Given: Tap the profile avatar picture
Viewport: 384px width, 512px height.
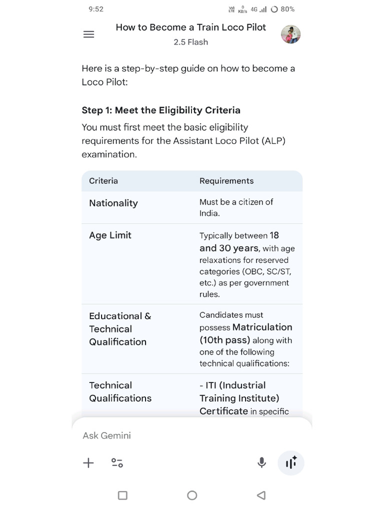Looking at the screenshot, I should pyautogui.click(x=290, y=34).
